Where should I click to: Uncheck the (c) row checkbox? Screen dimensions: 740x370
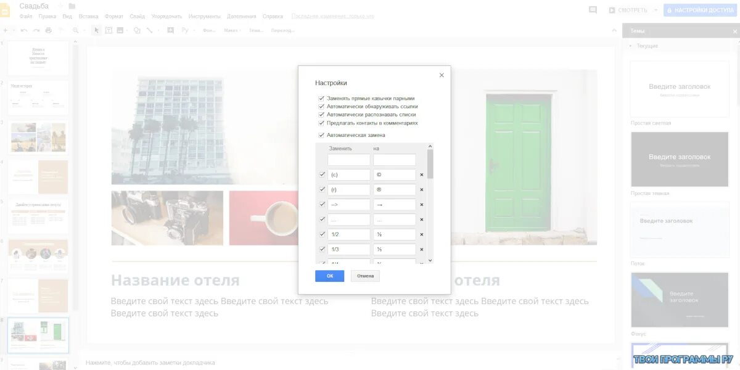click(322, 175)
